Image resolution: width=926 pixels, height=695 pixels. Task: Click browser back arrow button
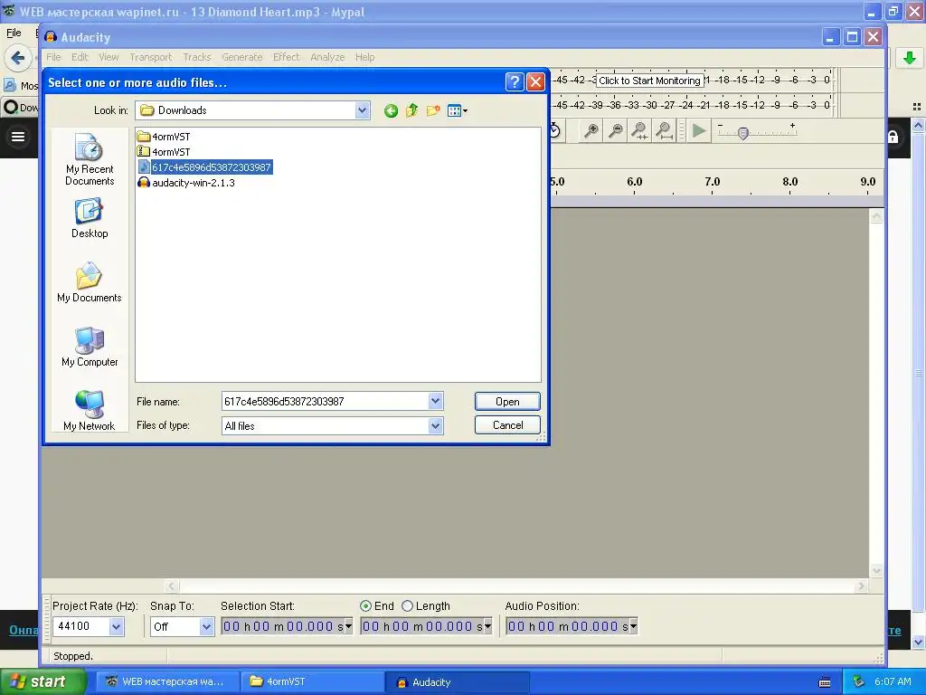click(x=18, y=58)
